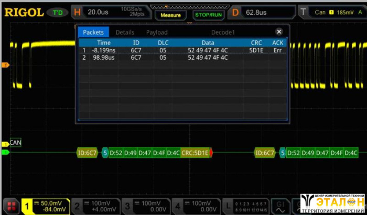Click the CAN decode bus label

(15, 143)
